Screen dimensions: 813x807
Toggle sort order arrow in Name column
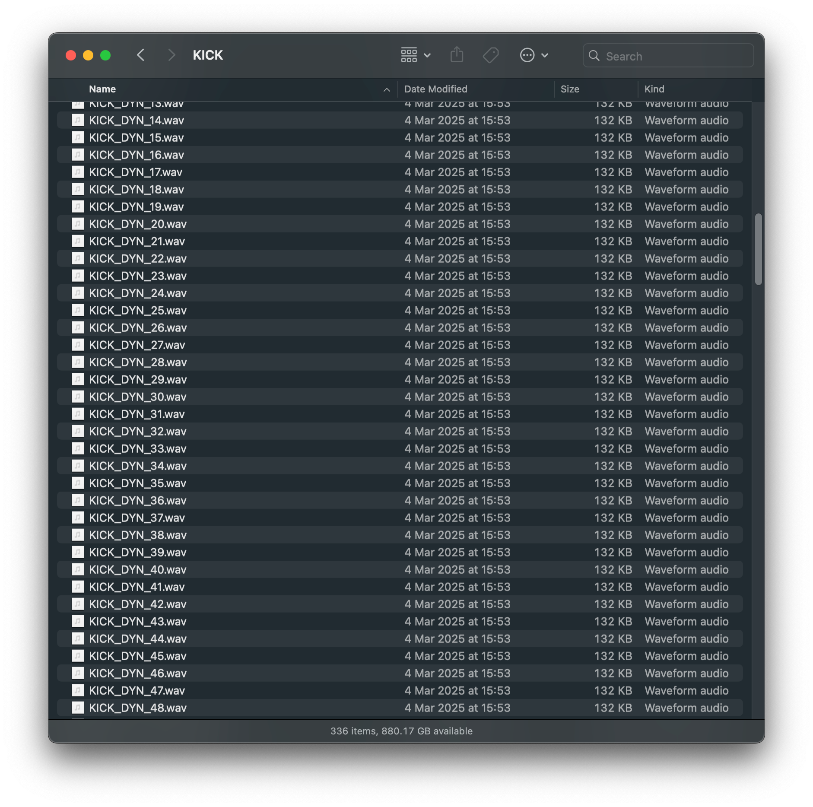387,89
